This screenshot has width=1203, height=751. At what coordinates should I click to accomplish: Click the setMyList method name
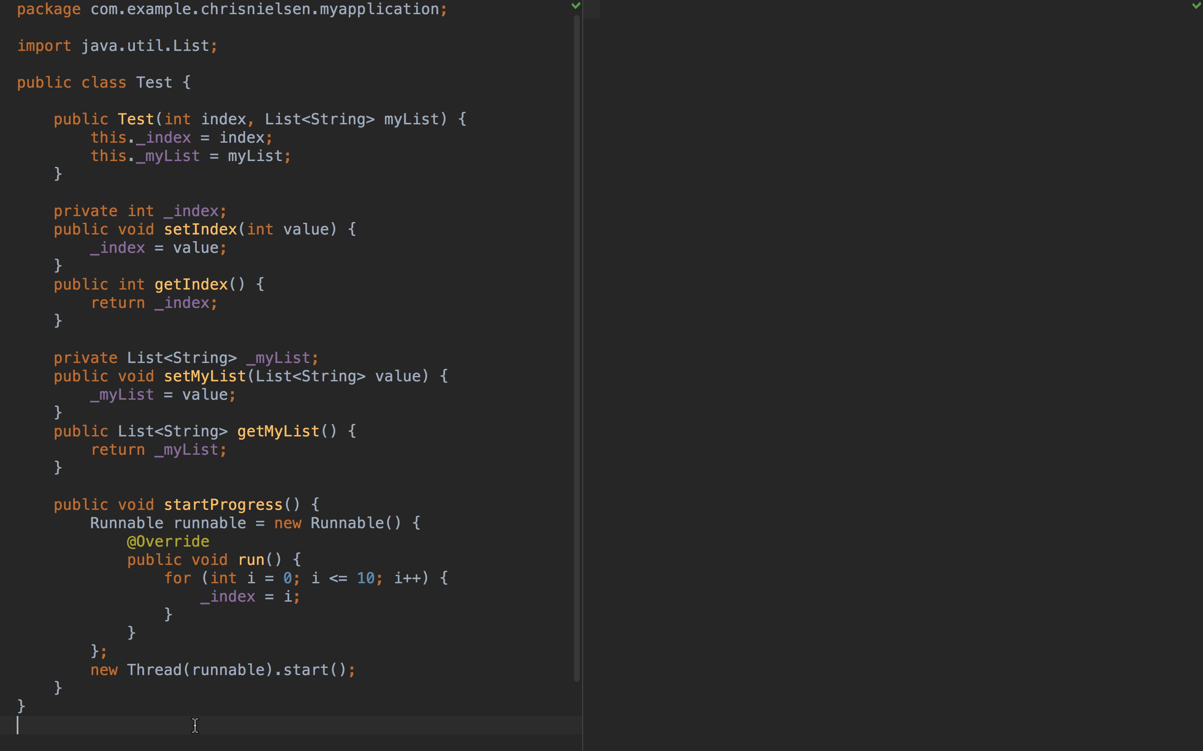pyautogui.click(x=205, y=376)
